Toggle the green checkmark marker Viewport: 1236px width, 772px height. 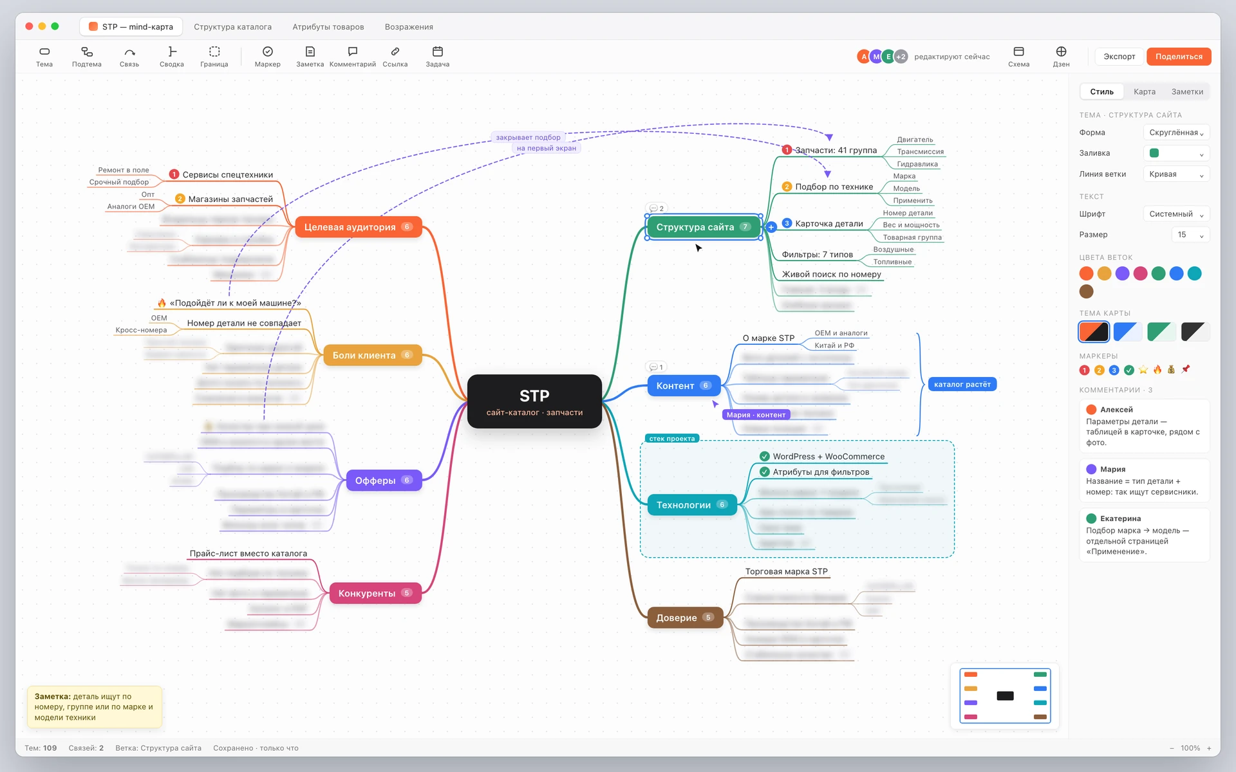pyautogui.click(x=1128, y=370)
